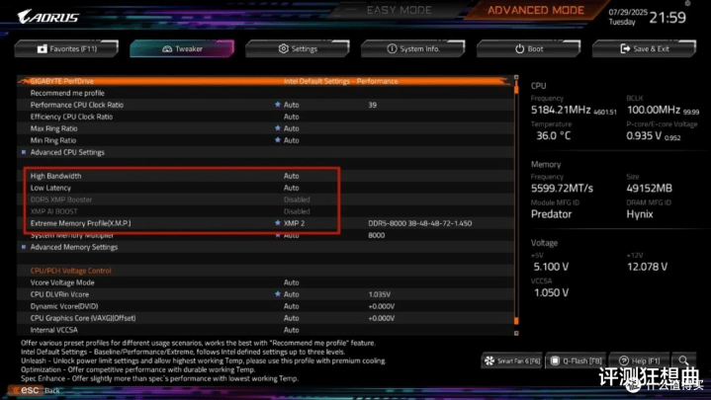Switch to the Tweaker tab
The width and height of the screenshot is (711, 400).
[182, 48]
